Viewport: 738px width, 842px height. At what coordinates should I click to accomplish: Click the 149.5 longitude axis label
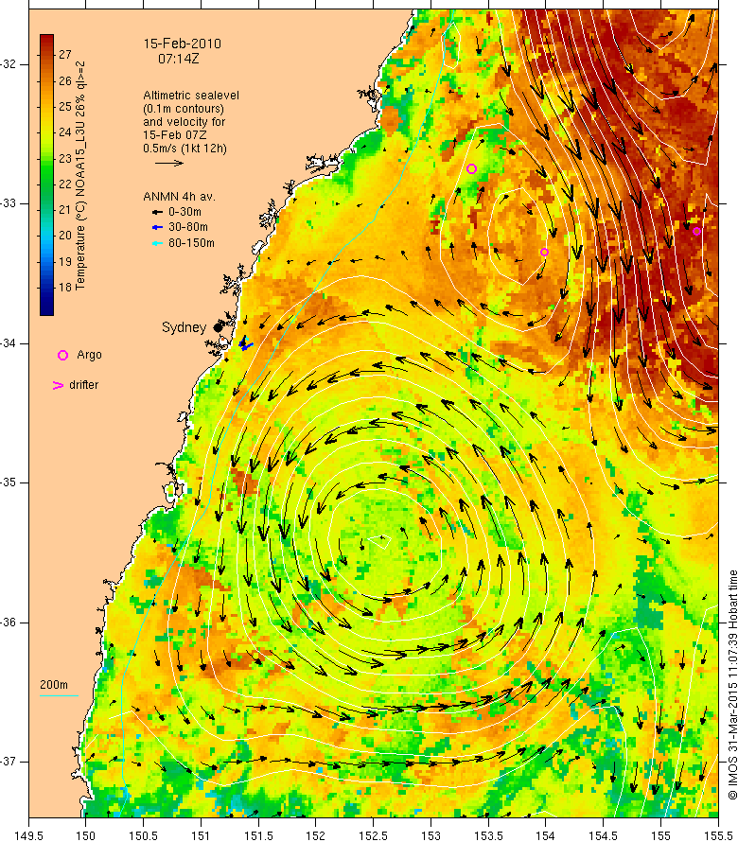tap(28, 835)
